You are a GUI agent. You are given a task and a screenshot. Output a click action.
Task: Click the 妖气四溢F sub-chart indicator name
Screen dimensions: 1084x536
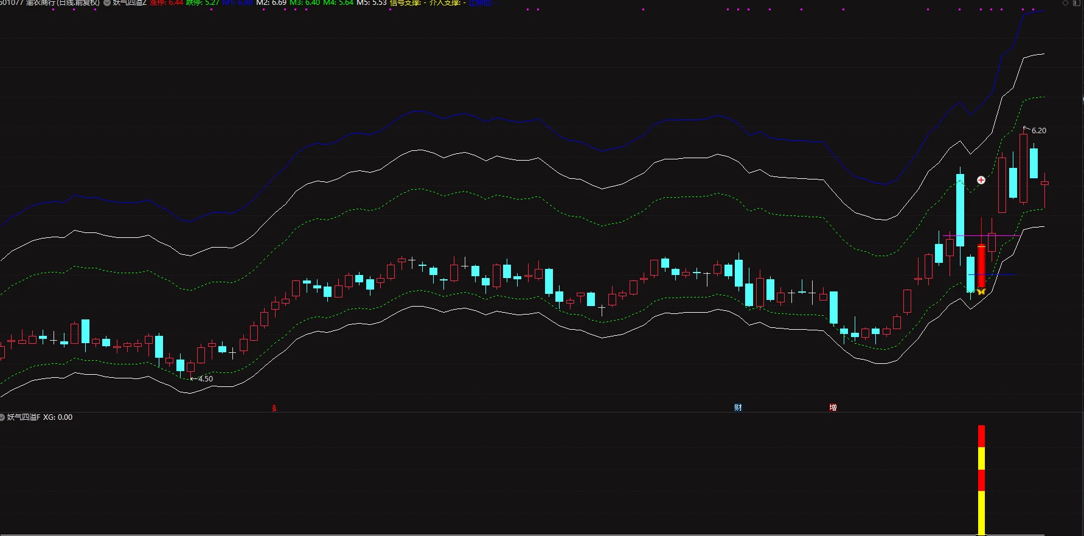(24, 417)
